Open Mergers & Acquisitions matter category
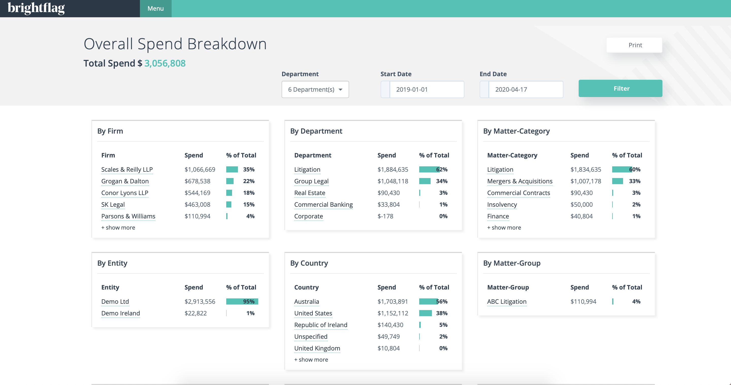The image size is (731, 385). [x=519, y=181]
